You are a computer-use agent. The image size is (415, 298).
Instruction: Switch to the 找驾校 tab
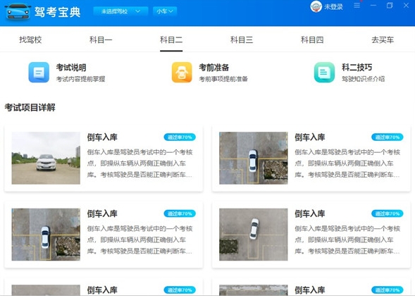tap(30, 40)
